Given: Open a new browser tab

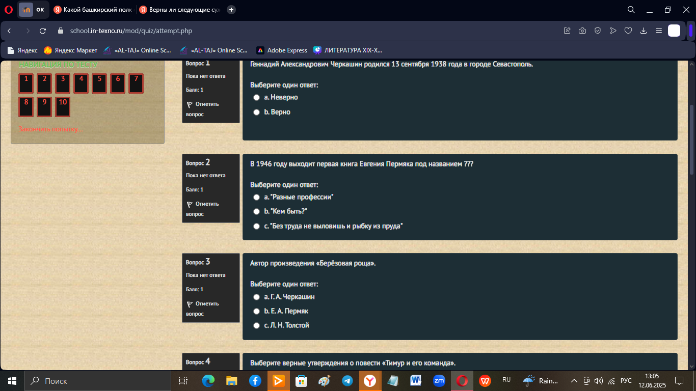Looking at the screenshot, I should pyautogui.click(x=231, y=10).
